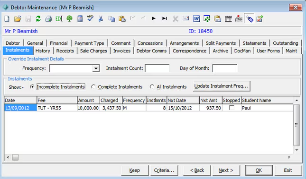This screenshot has width=306, height=179.
Task: Click the green ED edit icon
Action: coord(59,19)
